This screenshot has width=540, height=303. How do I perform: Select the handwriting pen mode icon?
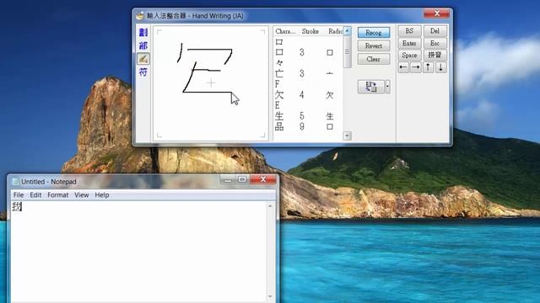pos(143,59)
